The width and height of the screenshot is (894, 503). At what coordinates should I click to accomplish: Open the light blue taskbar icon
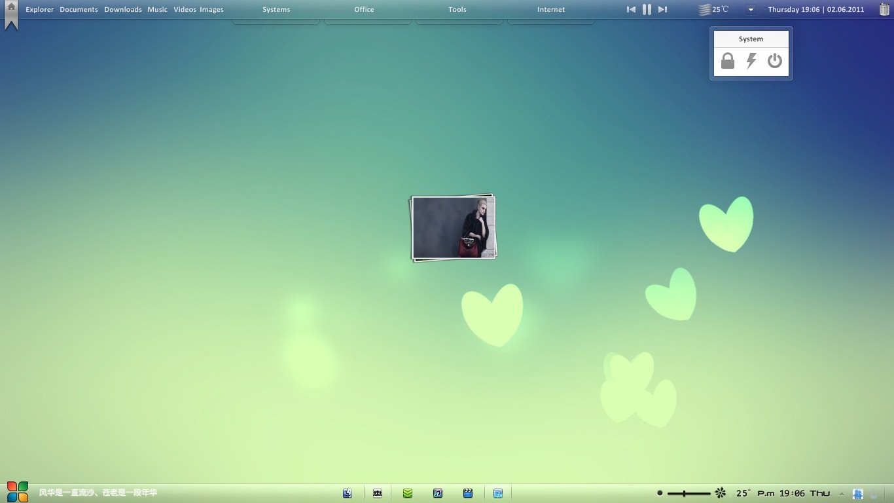(x=498, y=493)
